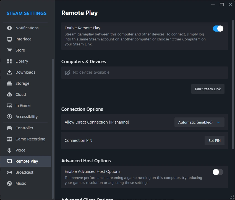Click the Broadcast signal icon
This screenshot has height=200, width=235.
point(9,172)
